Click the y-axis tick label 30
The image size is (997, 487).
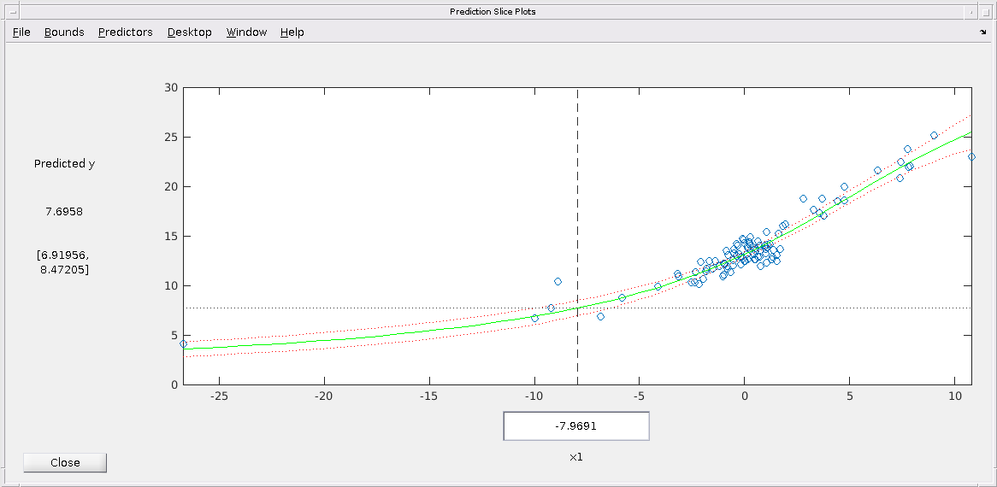[170, 88]
